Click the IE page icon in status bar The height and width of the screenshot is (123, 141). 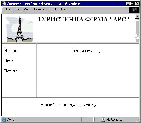click(3, 120)
